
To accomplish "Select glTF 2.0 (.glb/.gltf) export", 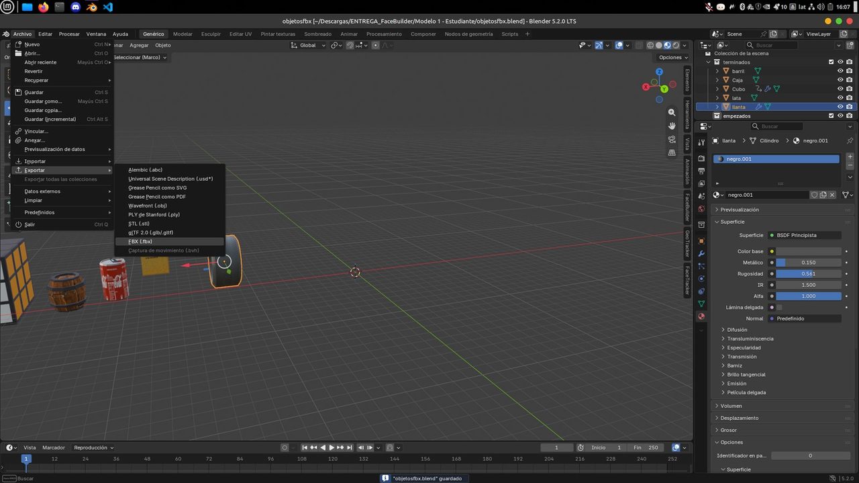I will pyautogui.click(x=169, y=232).
